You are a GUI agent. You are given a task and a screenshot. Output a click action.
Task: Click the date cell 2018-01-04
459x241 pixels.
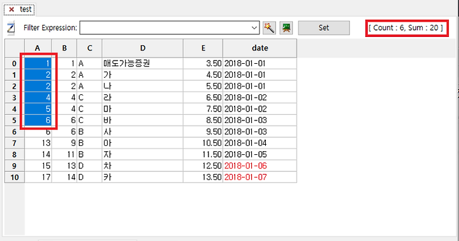coord(259,143)
